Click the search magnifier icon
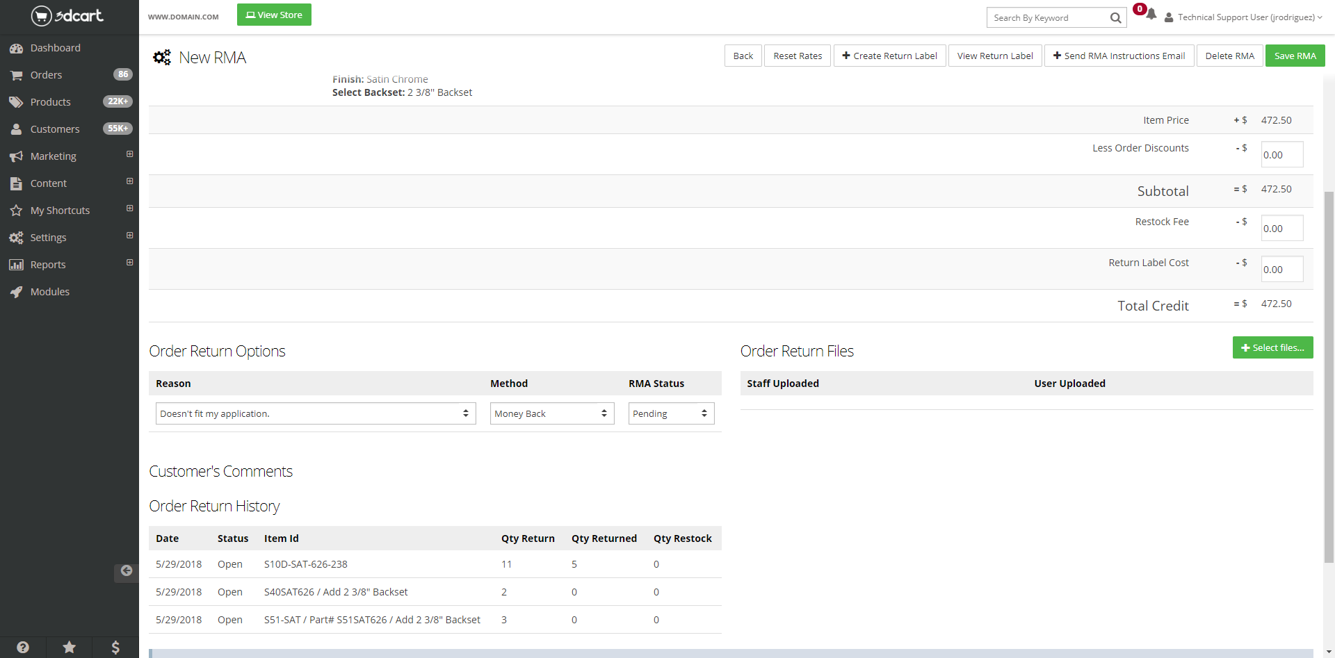The image size is (1335, 658). [1115, 18]
